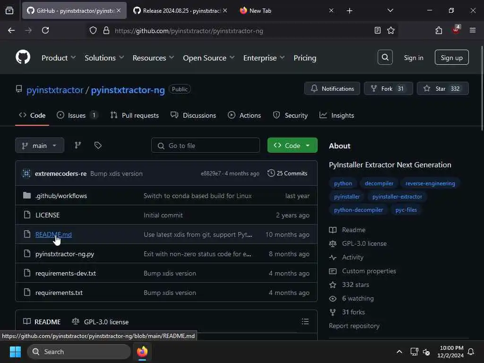The height and width of the screenshot is (363, 484).
Task: Click the pyc-files topic tag
Action: (406, 210)
